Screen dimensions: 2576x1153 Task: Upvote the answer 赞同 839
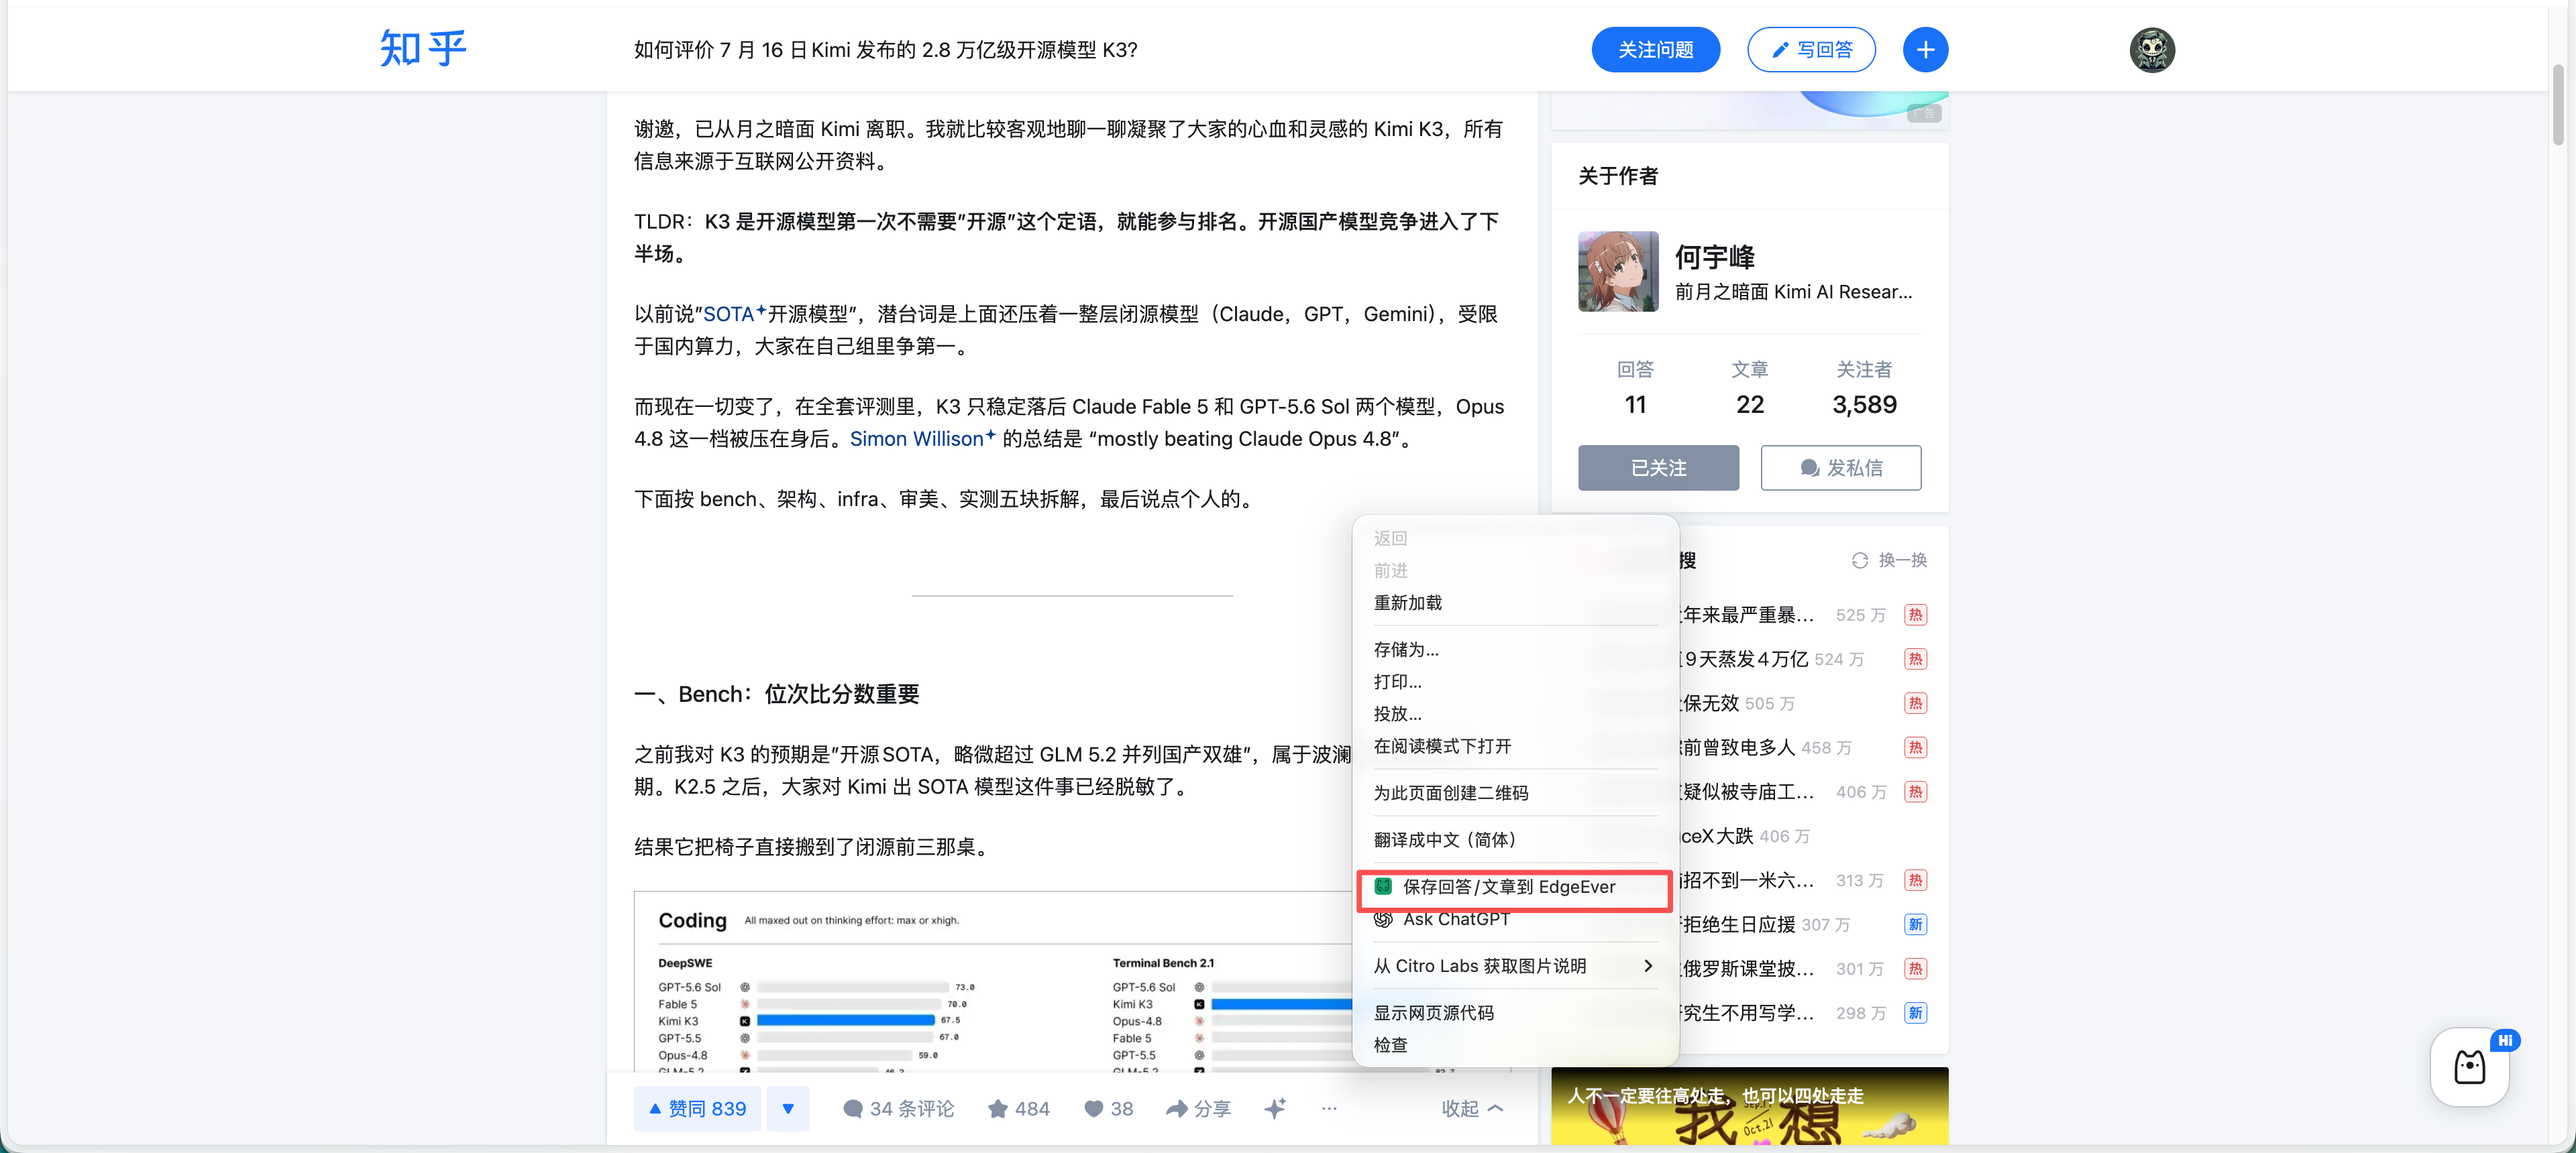click(x=697, y=1109)
